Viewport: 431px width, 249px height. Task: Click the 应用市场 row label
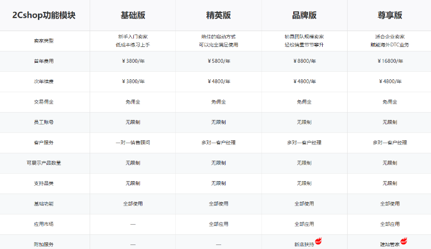pyautogui.click(x=44, y=224)
